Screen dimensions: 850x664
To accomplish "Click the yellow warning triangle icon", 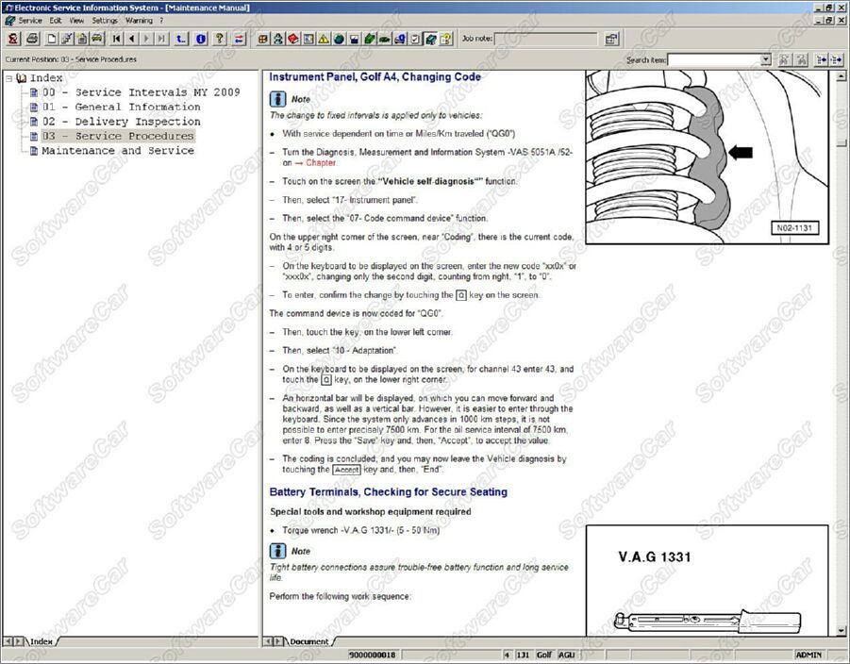I will 324,39.
